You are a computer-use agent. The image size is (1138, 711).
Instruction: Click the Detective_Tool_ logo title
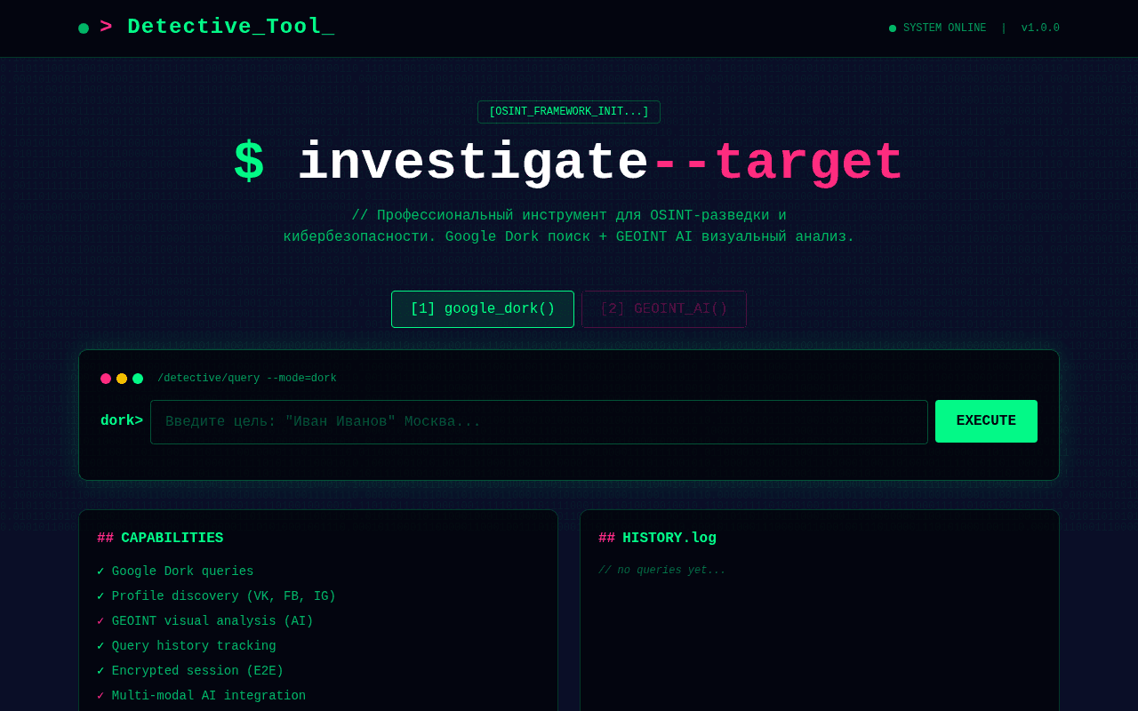tap(217, 28)
